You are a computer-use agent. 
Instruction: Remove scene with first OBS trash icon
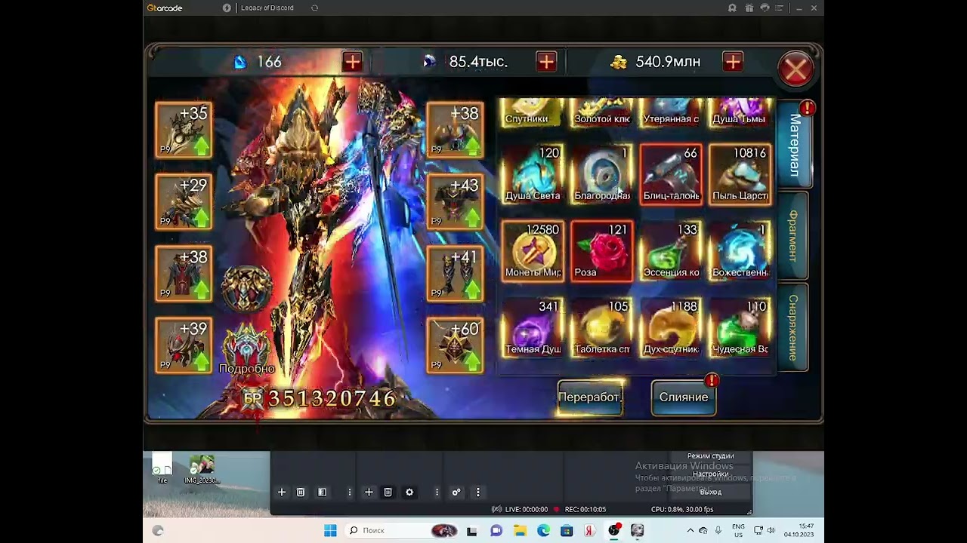(301, 492)
